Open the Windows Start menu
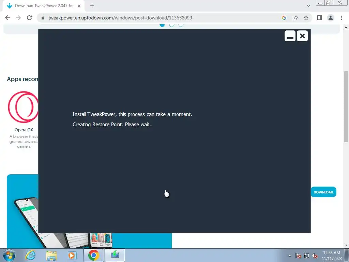 (x=9, y=255)
